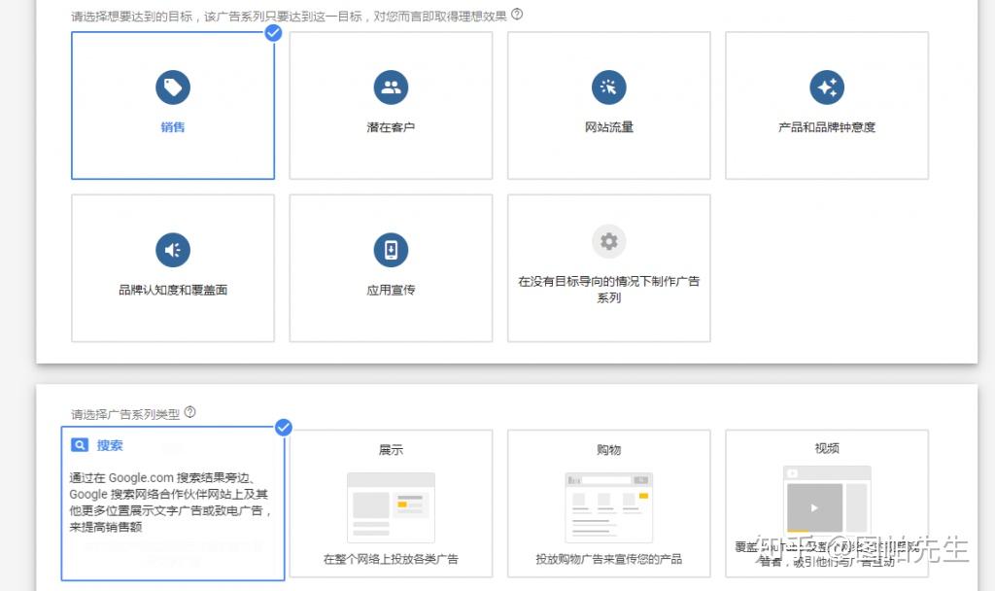Click the 在整个网络上投放各类广告 description
This screenshot has height=591, width=995.
391,559
